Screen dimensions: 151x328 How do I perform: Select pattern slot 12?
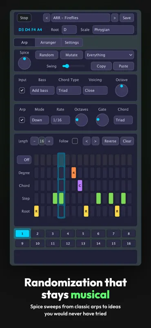tap(68, 244)
